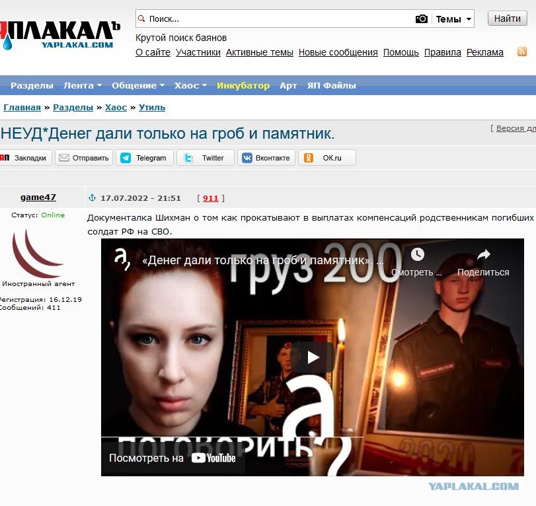536x506 pixels.
Task: Add the topic to Закладки
Action: [x=24, y=158]
